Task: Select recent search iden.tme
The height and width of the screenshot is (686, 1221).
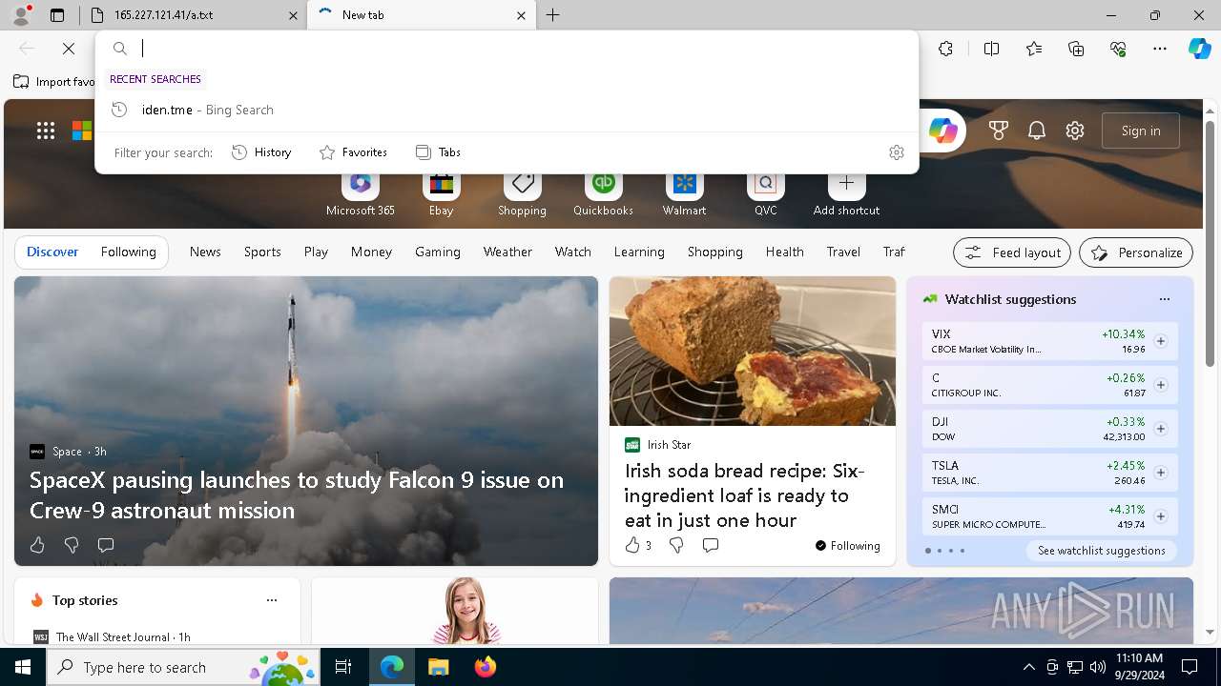Action: pos(507,110)
